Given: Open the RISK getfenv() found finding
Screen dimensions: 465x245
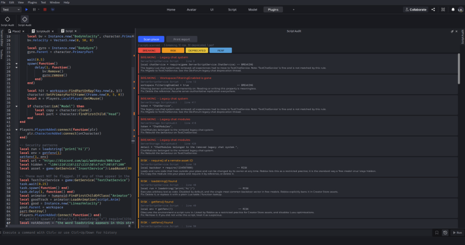Looking at the screenshot, I should 298,208.
